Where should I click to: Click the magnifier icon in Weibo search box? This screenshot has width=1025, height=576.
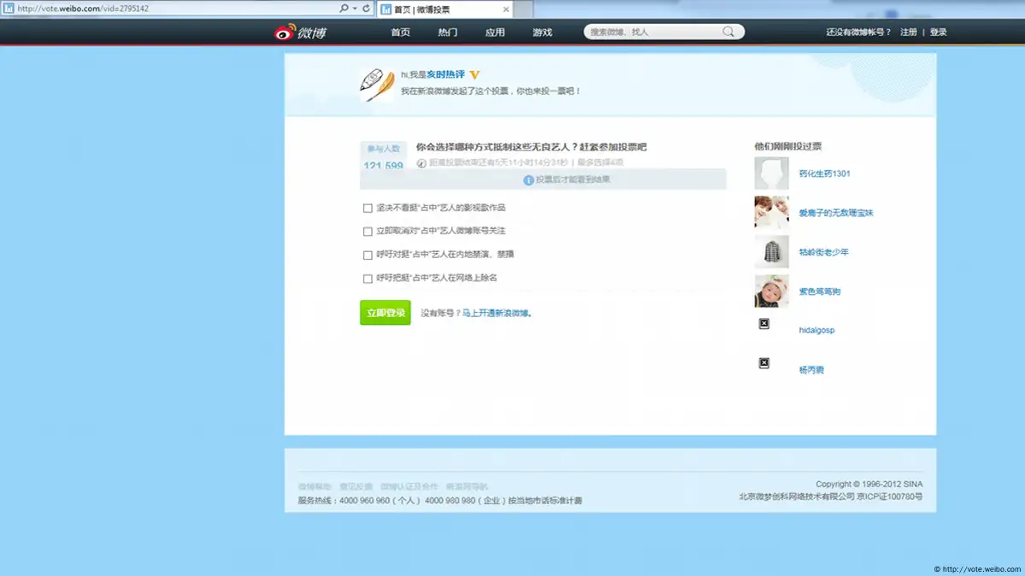[x=728, y=32]
